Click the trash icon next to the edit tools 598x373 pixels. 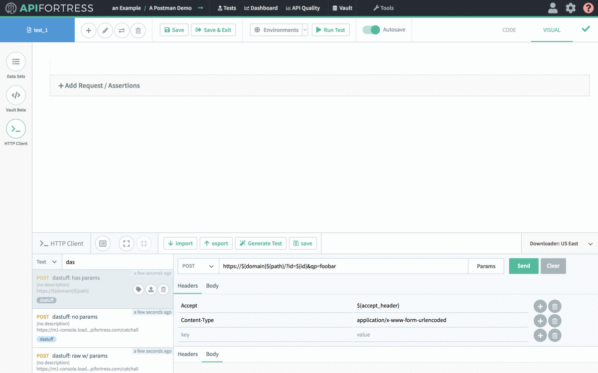[x=139, y=30]
